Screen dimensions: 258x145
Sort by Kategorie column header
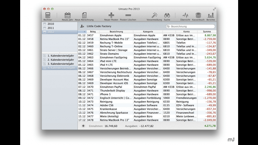(x=148, y=32)
